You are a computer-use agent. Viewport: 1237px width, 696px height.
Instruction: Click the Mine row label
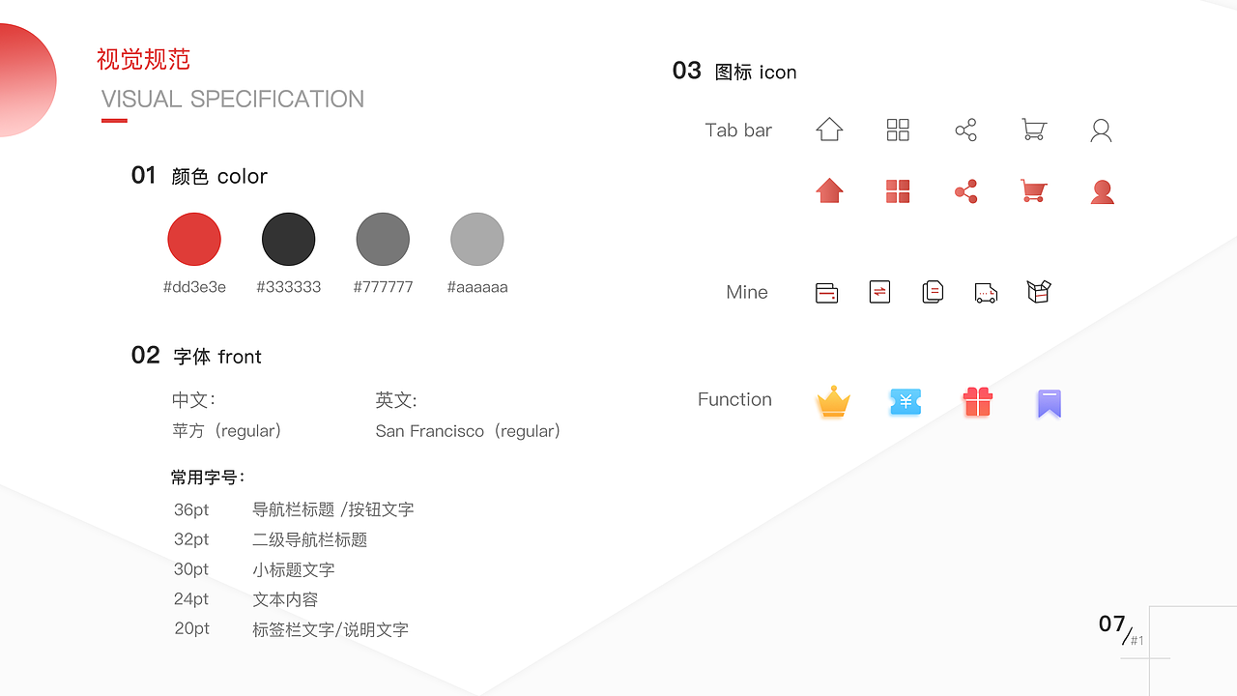(x=747, y=292)
